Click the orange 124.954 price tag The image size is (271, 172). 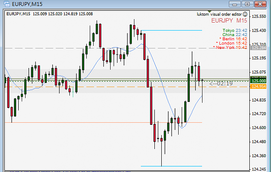258,87
